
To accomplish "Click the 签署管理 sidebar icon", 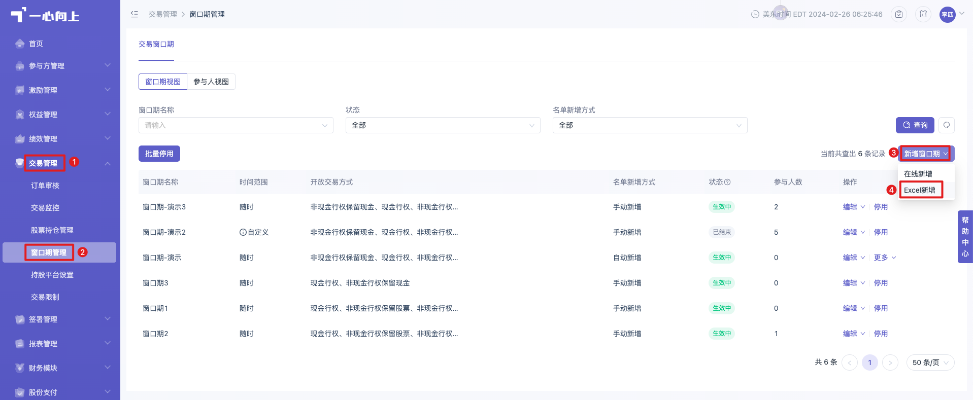I will [x=20, y=319].
